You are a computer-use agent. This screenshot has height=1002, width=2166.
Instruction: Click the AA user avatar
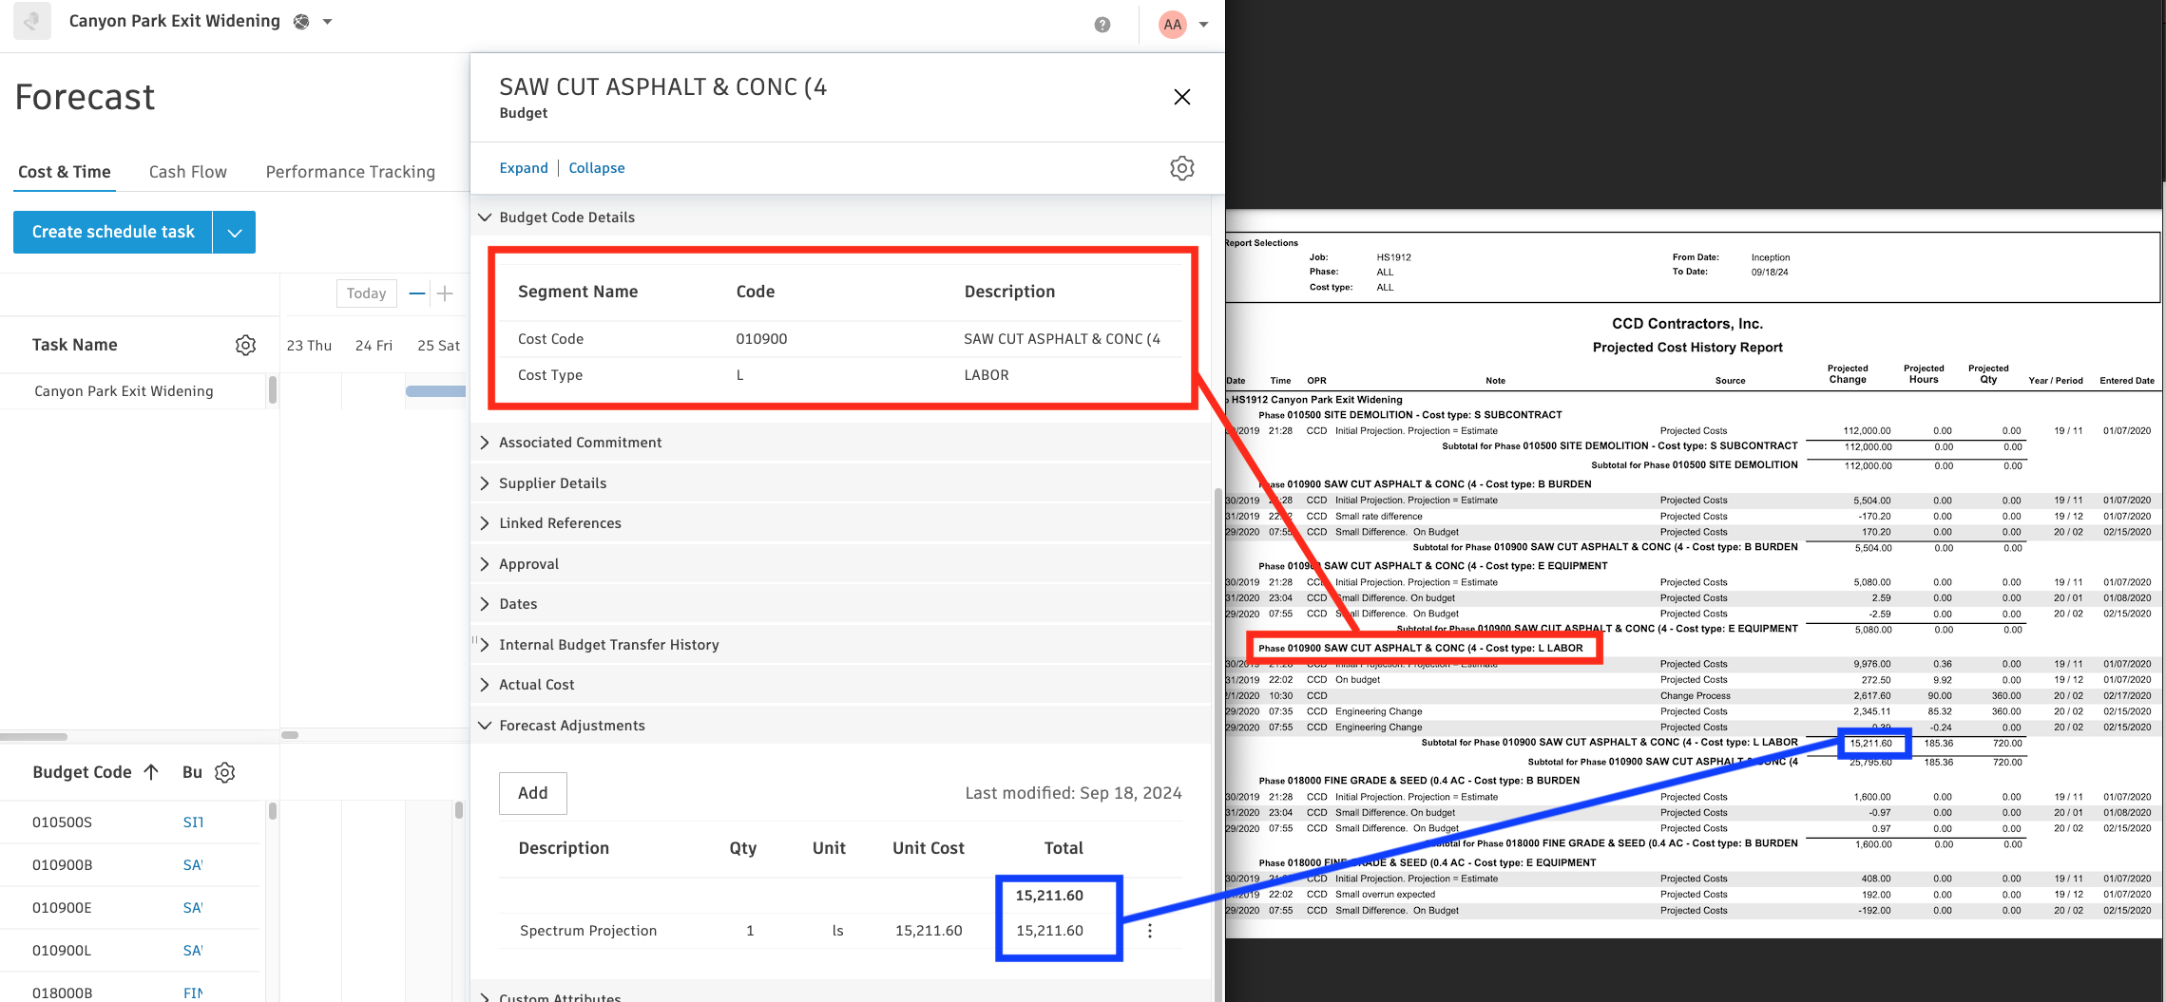pos(1173,25)
